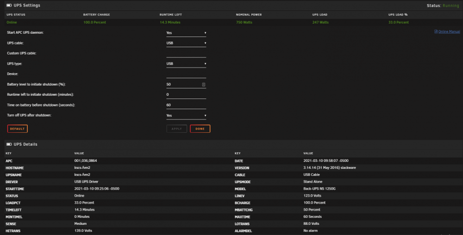This screenshot has width=463, height=235.
Task: Click the VERSION value 3.14.14 slackware
Action: click(x=330, y=168)
